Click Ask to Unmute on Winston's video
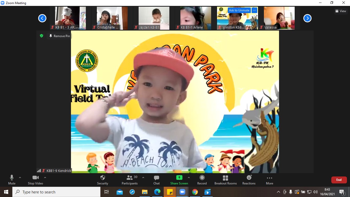 coord(239,10)
